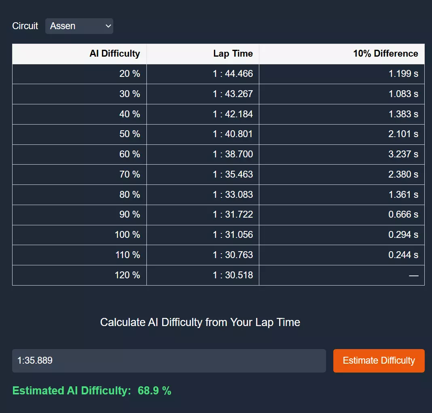Click the 0.244 s difference value

point(403,255)
